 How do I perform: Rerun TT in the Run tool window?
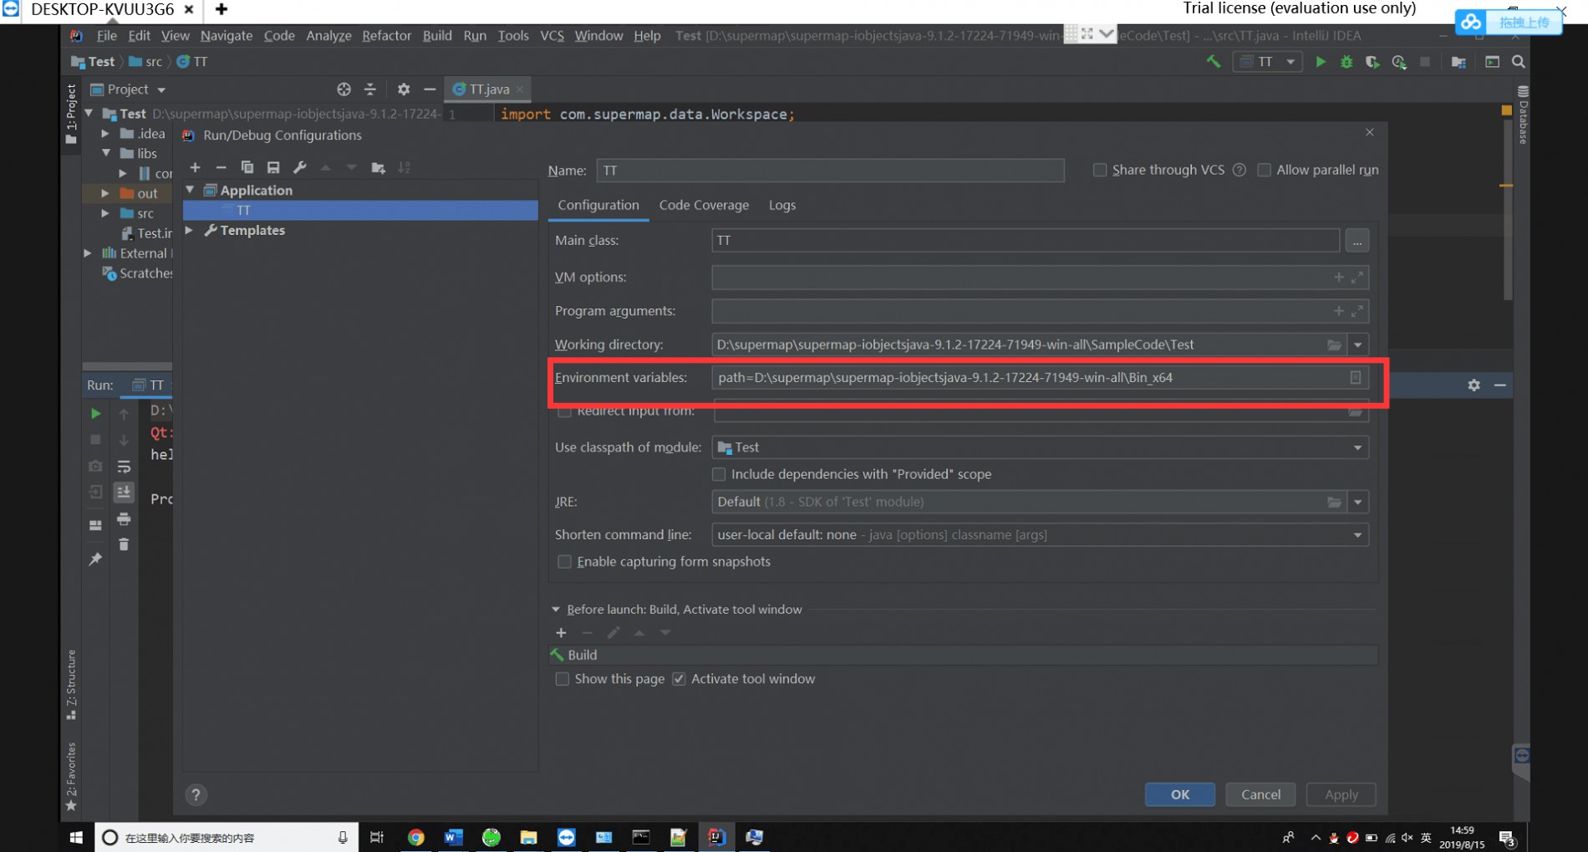(x=95, y=413)
